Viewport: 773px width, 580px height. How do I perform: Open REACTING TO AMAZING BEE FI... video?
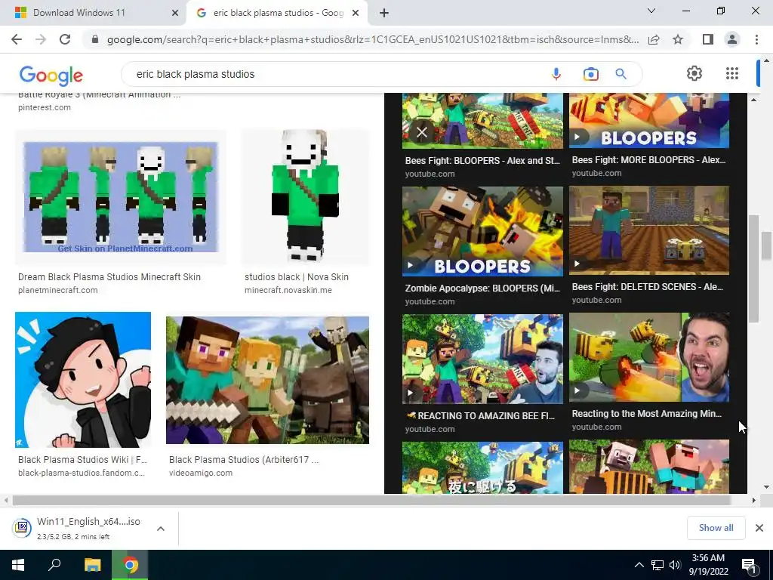coord(482,359)
